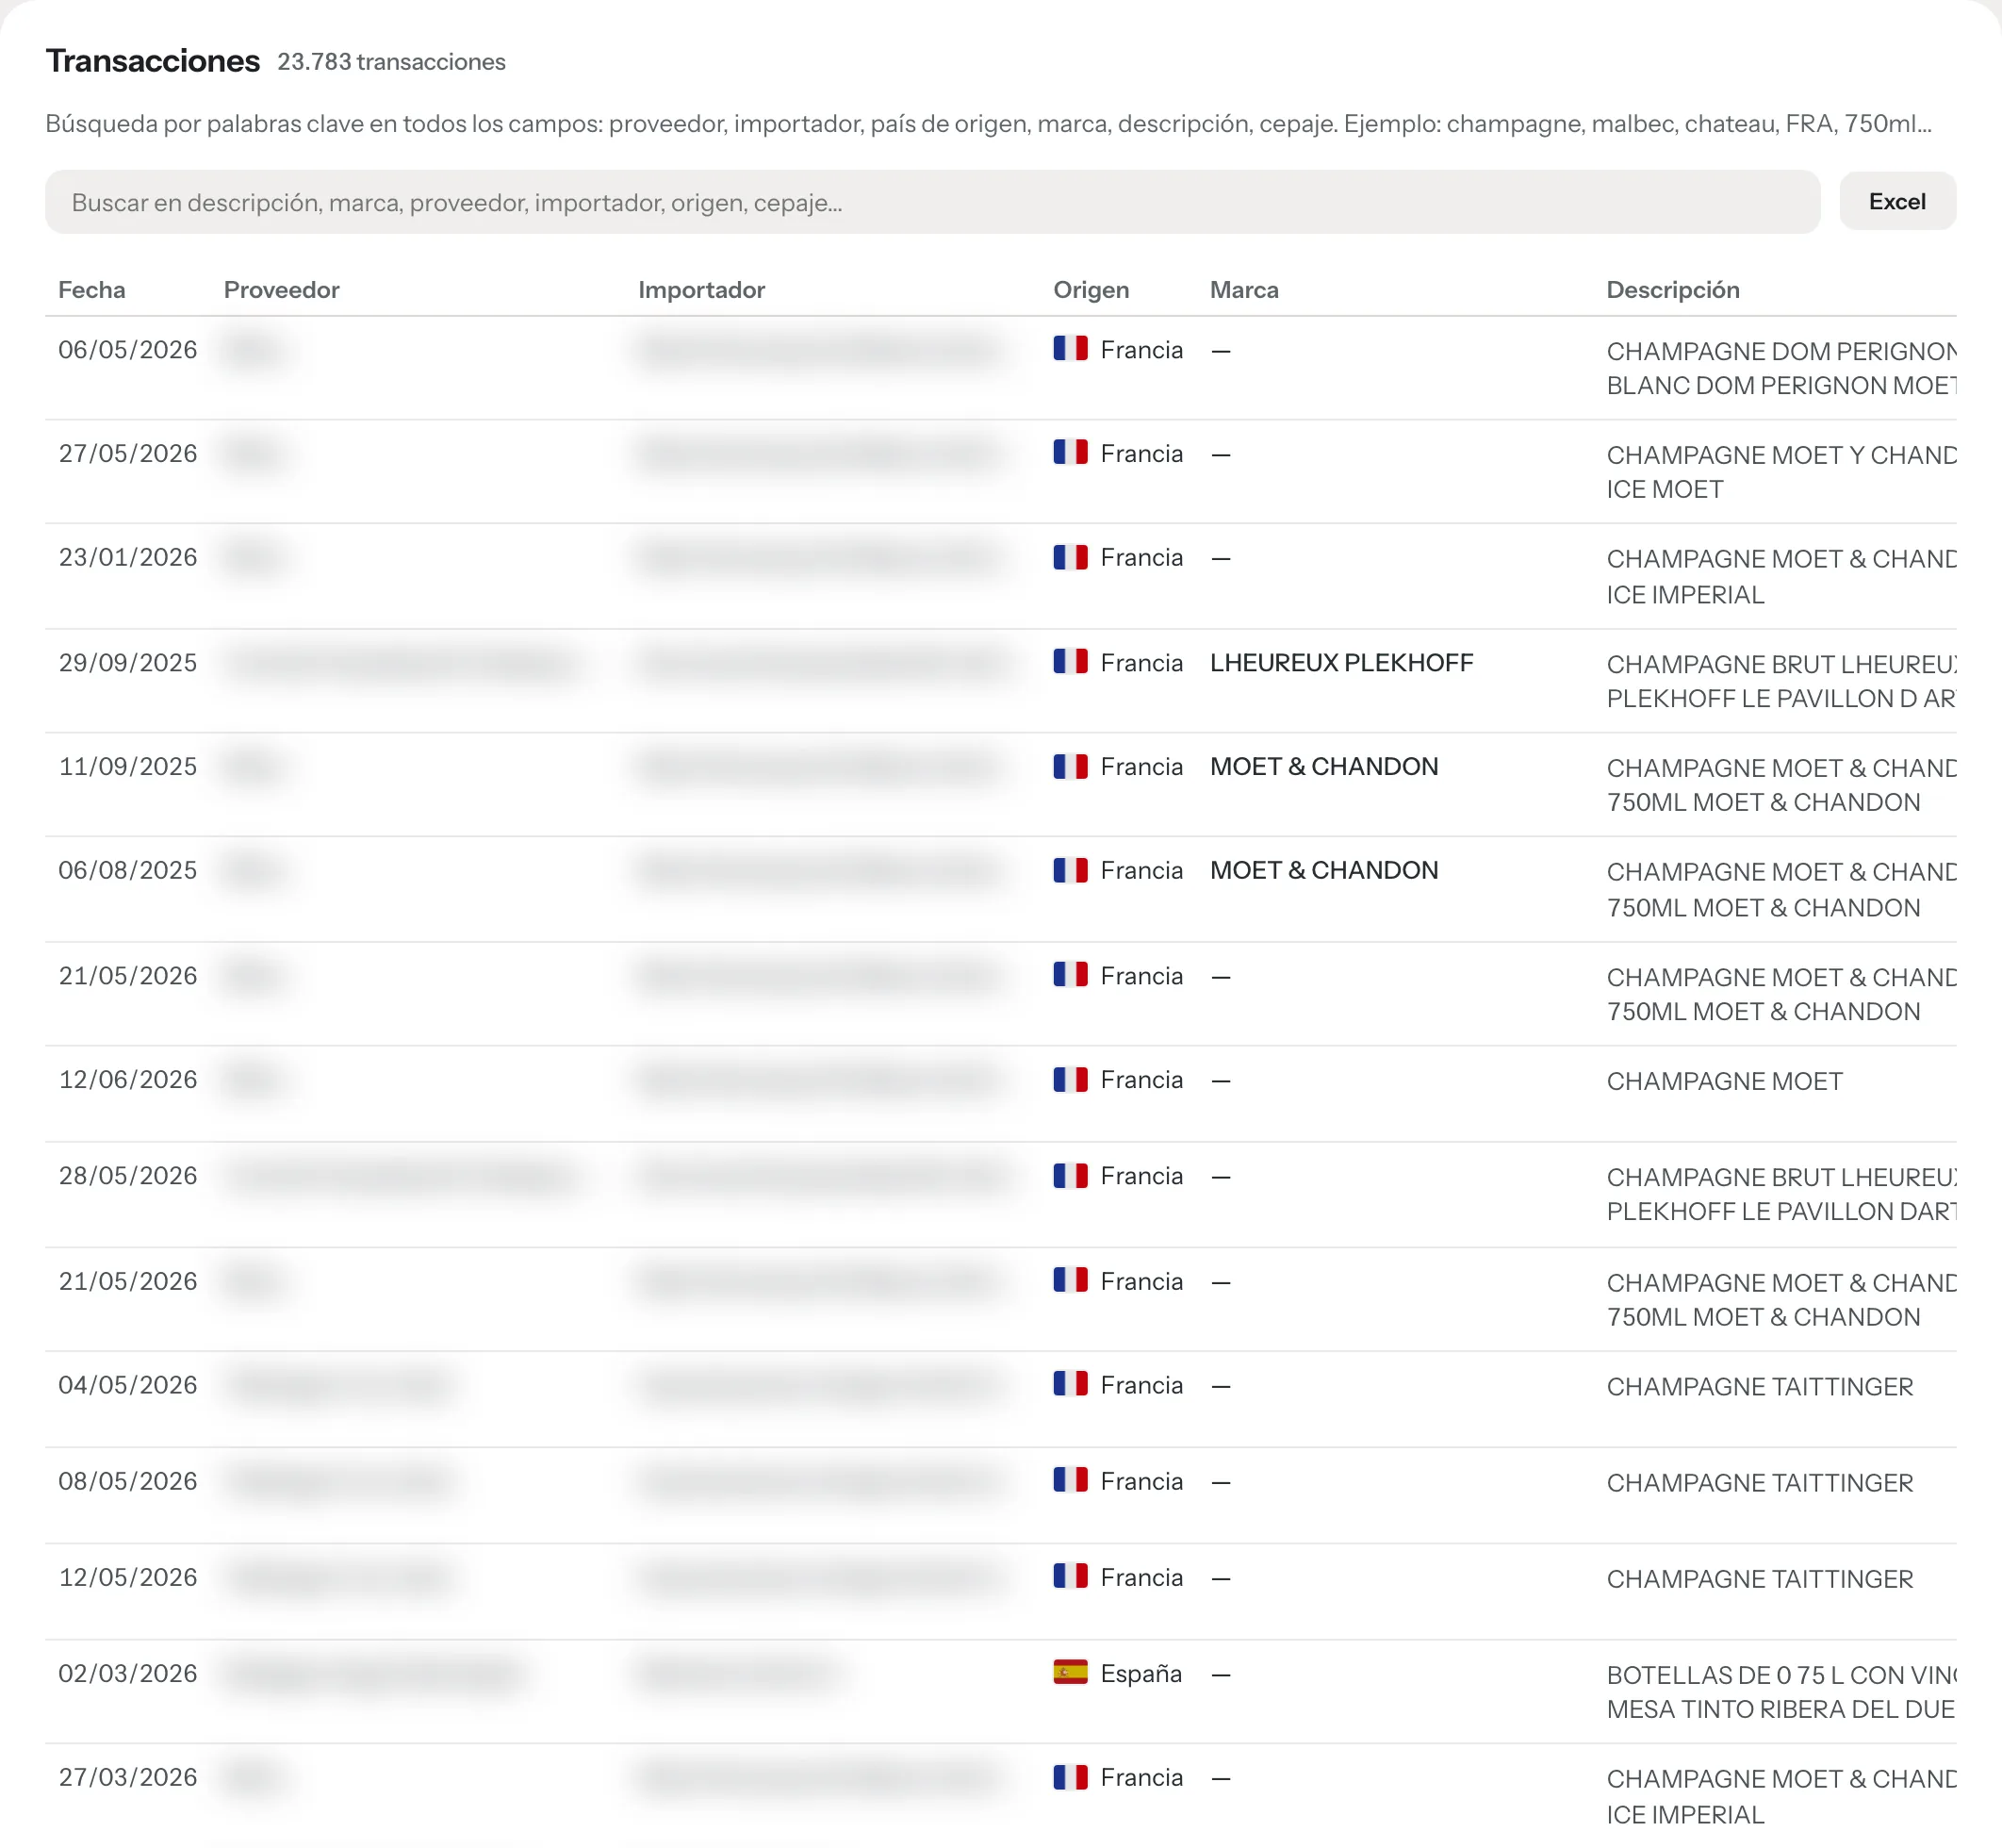Click the transaction search input field

tap(931, 202)
